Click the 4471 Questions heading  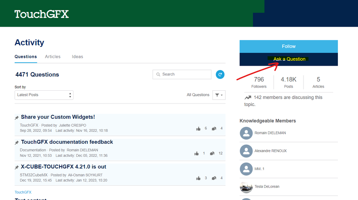coord(37,75)
